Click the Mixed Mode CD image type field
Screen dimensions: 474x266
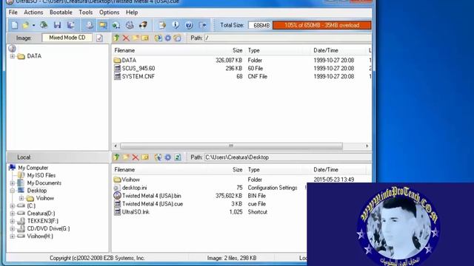(67, 38)
